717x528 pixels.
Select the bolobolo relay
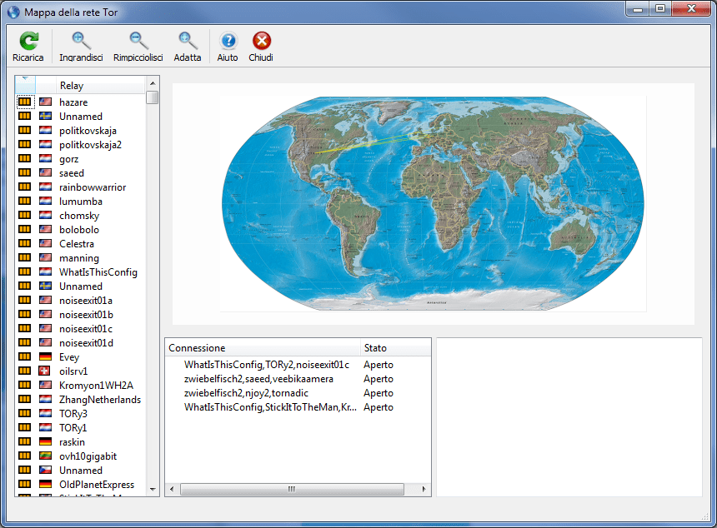pyautogui.click(x=79, y=230)
